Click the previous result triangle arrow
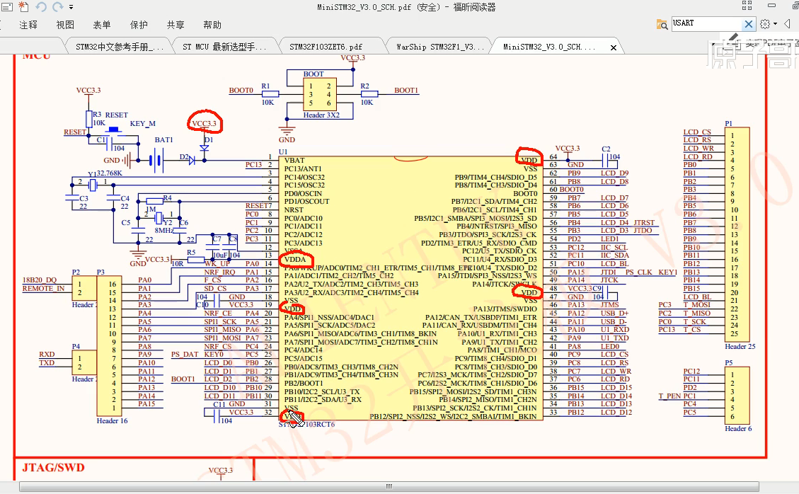Viewport: 799px width, 494px height. tap(787, 24)
